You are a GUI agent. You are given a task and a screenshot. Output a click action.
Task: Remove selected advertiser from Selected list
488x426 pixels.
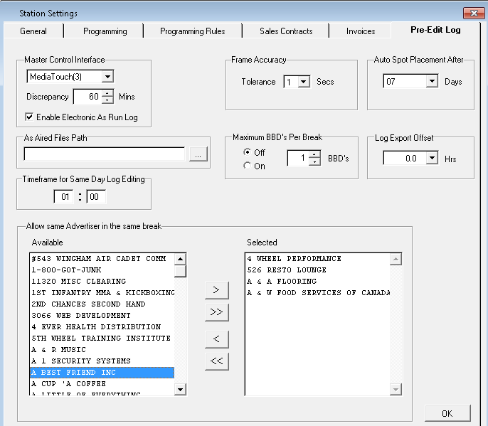point(216,338)
